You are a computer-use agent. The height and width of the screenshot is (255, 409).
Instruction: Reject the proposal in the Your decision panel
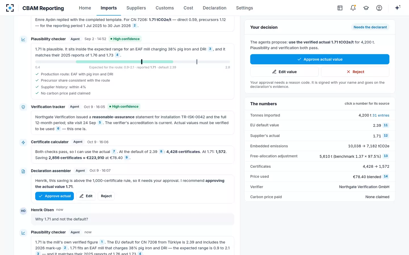point(355,72)
